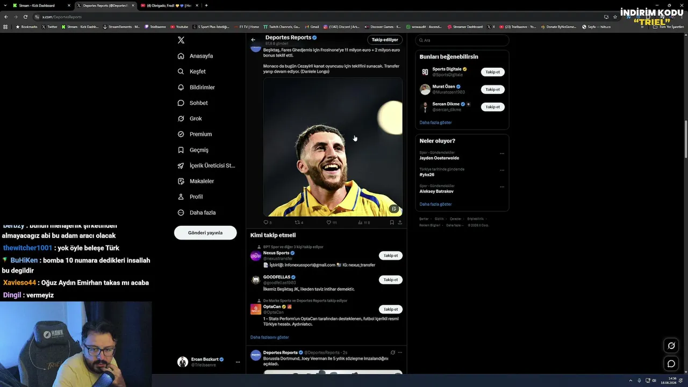Open Aleksey Batrakov trending topic
This screenshot has height=387, width=688.
pyautogui.click(x=436, y=191)
